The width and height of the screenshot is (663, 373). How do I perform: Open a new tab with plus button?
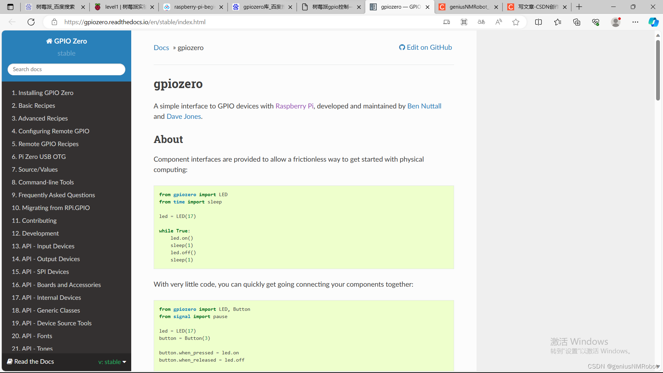pos(579,7)
